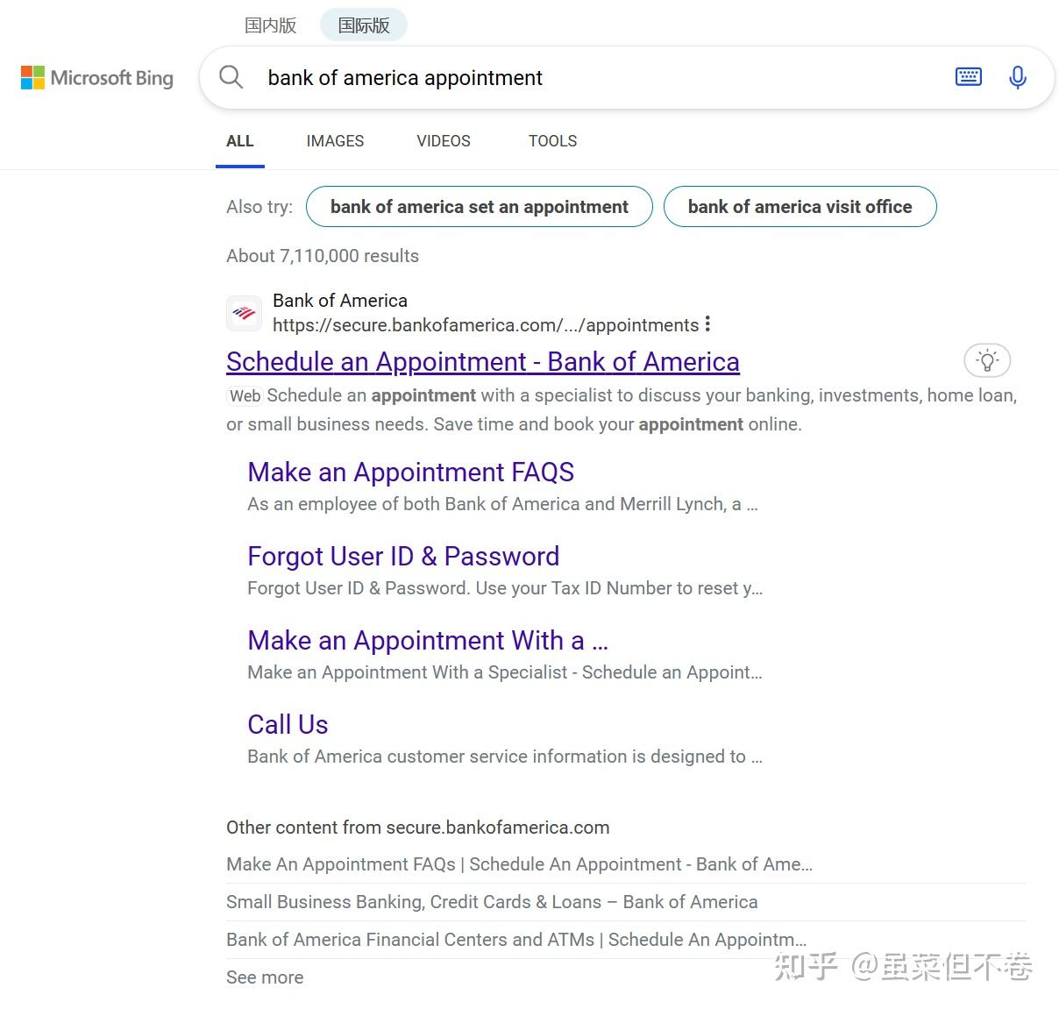The width and height of the screenshot is (1059, 1009).
Task: Click the search magnifying glass icon
Action: [231, 77]
